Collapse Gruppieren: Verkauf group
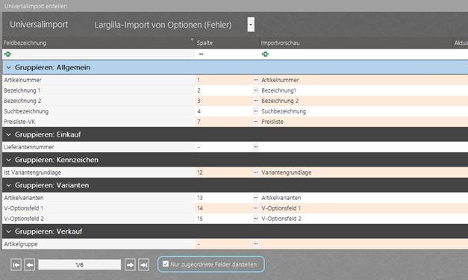The image size is (468, 280). click(x=9, y=231)
